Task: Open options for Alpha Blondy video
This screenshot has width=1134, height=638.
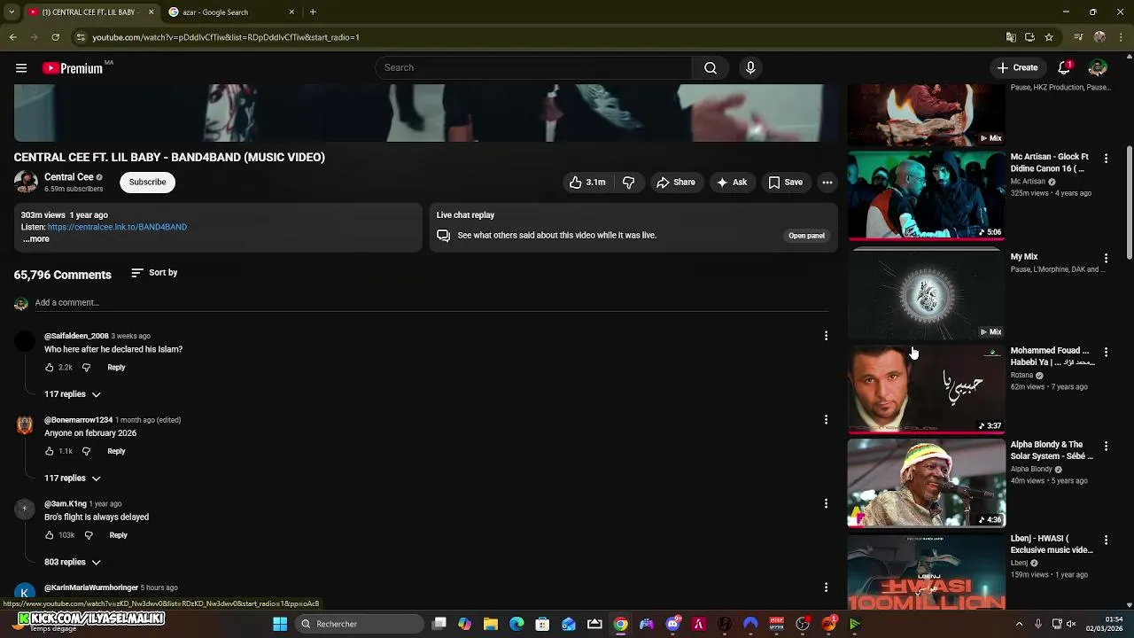Action: (x=1106, y=446)
